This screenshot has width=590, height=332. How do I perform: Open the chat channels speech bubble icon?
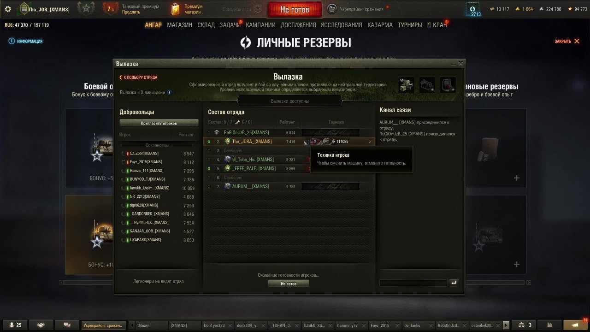(x=67, y=325)
